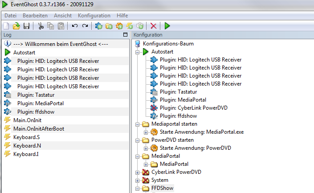This screenshot has height=193, width=314.
Task: Undo the last action via the toolbar arrow
Action: pos(75,26)
